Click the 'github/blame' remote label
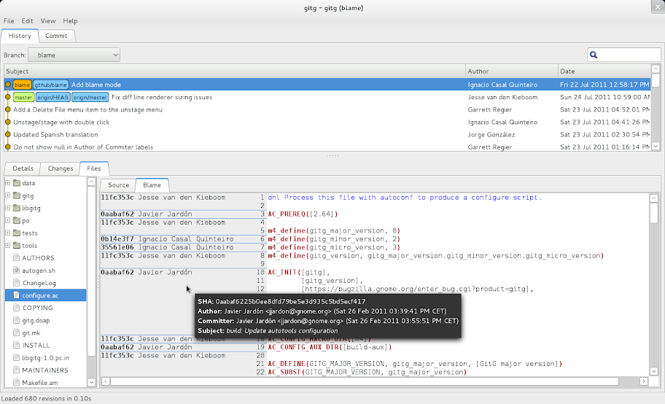 tap(51, 85)
